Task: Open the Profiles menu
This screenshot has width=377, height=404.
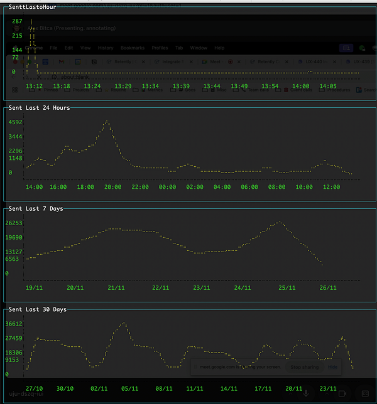Action: 160,48
